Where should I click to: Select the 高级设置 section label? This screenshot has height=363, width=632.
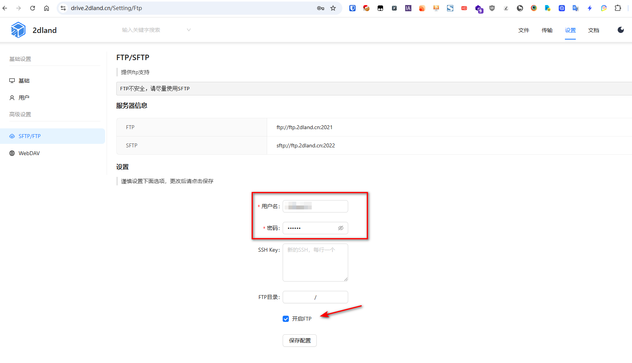coord(20,114)
